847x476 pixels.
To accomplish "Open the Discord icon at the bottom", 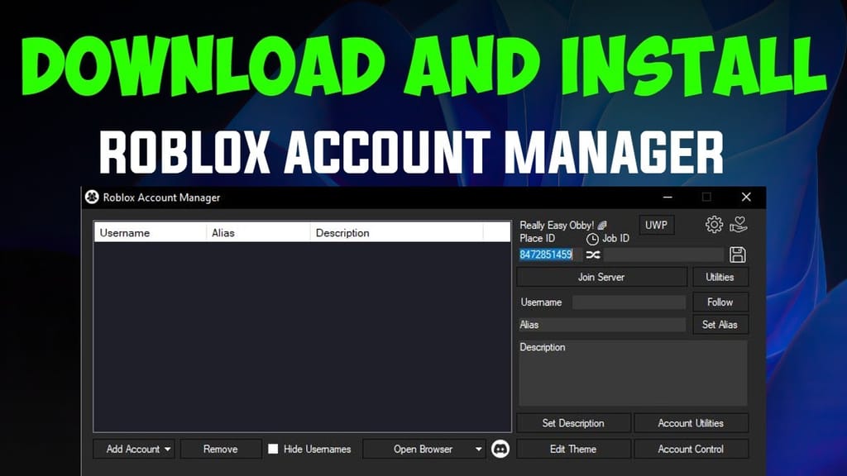I will pyautogui.click(x=501, y=449).
